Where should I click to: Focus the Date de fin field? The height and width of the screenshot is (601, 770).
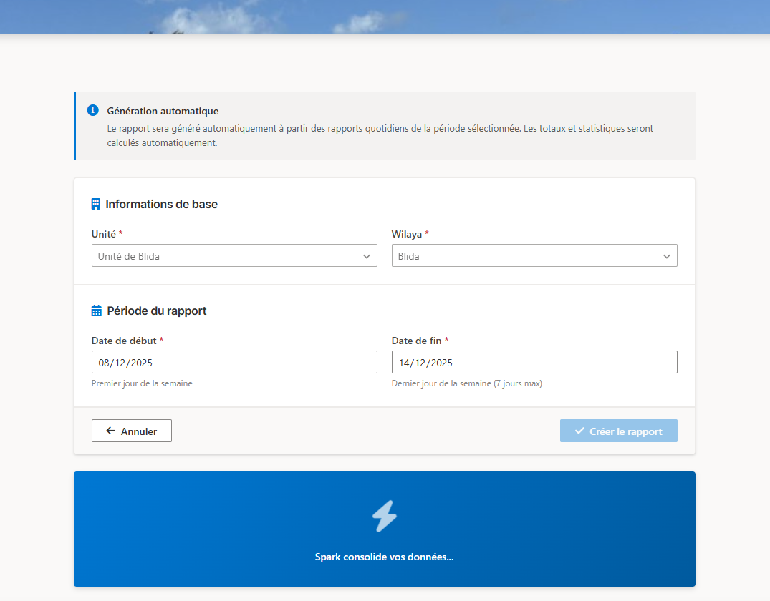pos(534,362)
